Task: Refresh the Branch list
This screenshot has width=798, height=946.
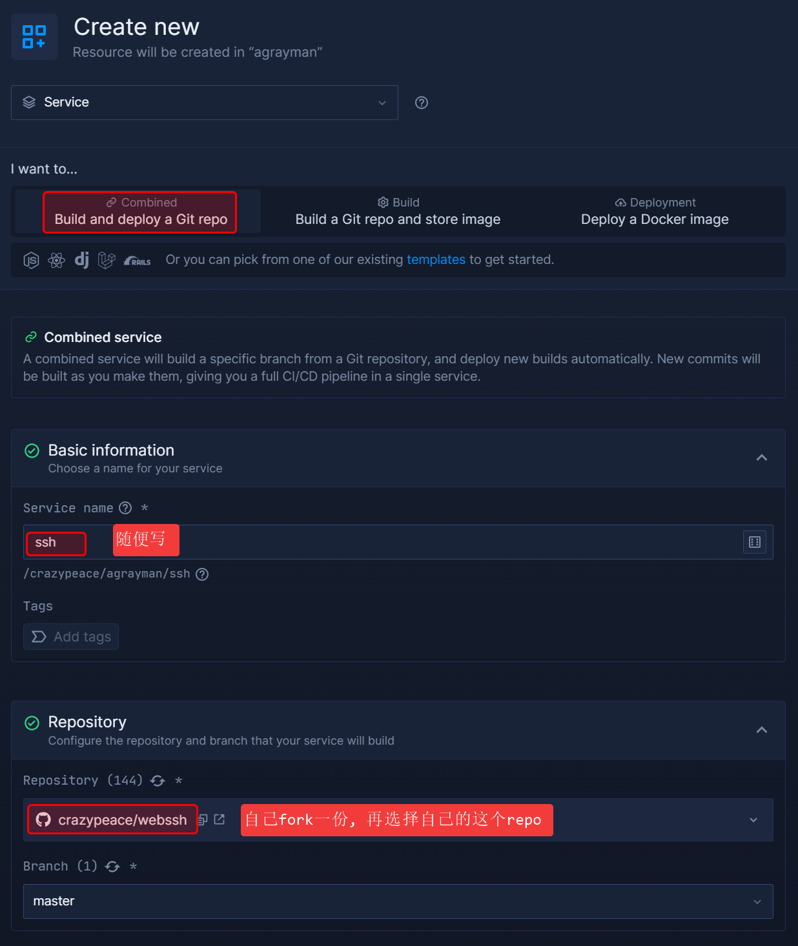Action: pos(112,867)
